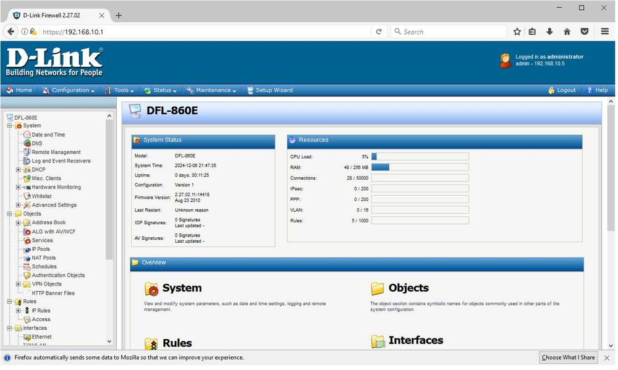The height and width of the screenshot is (370, 618).
Task: Select the Ethernet interface icon
Action: 27,338
